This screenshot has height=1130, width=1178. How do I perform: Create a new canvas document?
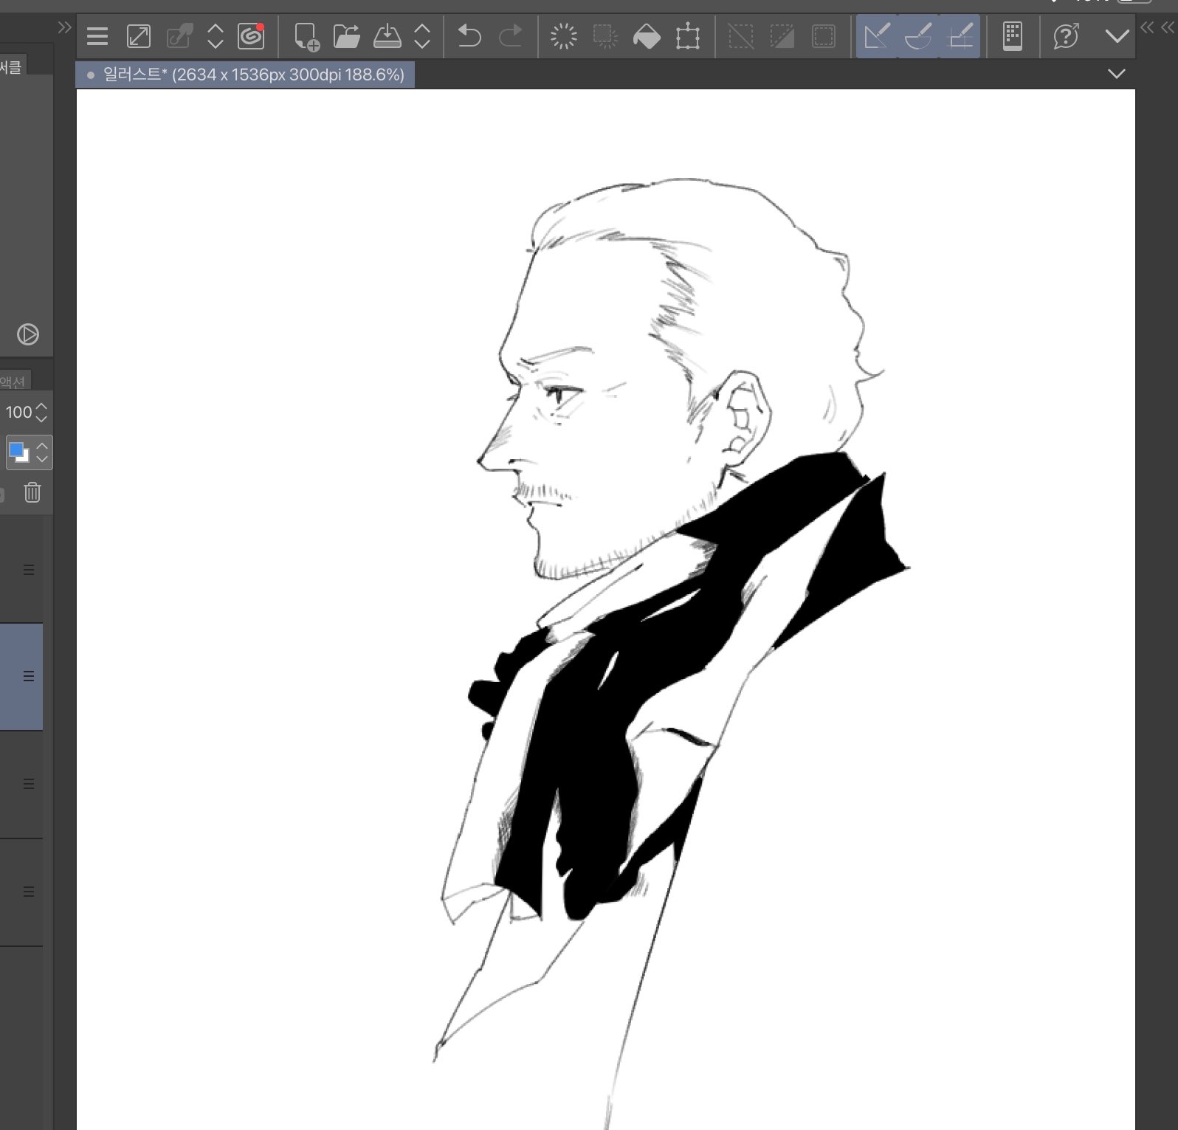(x=306, y=36)
